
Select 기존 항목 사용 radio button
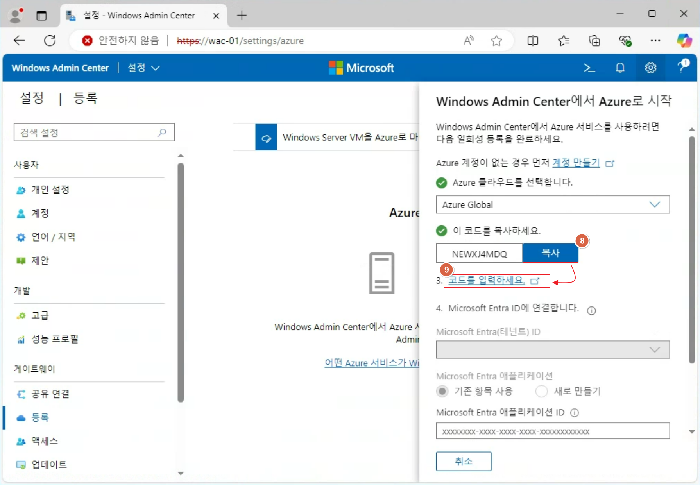(x=442, y=391)
